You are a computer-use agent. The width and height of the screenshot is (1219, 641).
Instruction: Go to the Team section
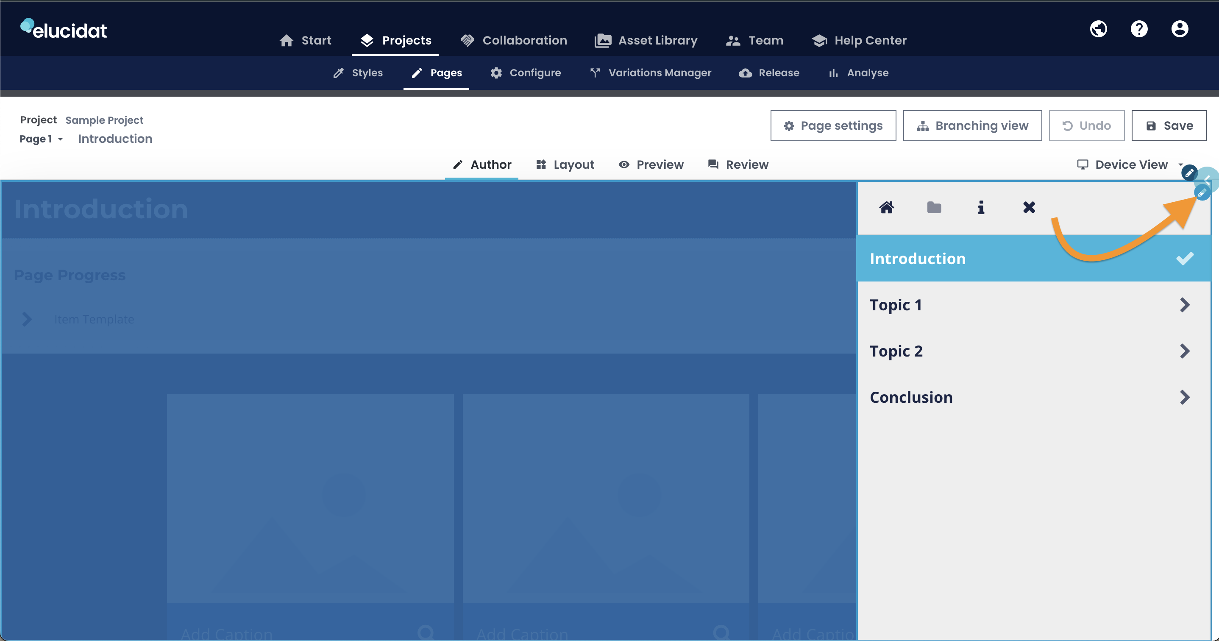754,40
